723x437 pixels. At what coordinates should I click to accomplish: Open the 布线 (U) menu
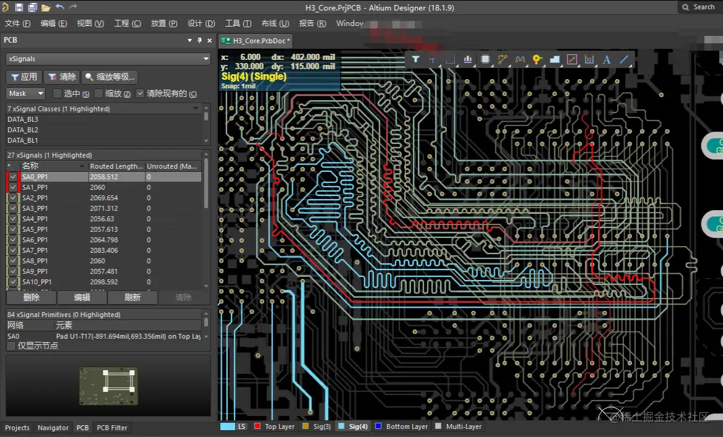[275, 23]
